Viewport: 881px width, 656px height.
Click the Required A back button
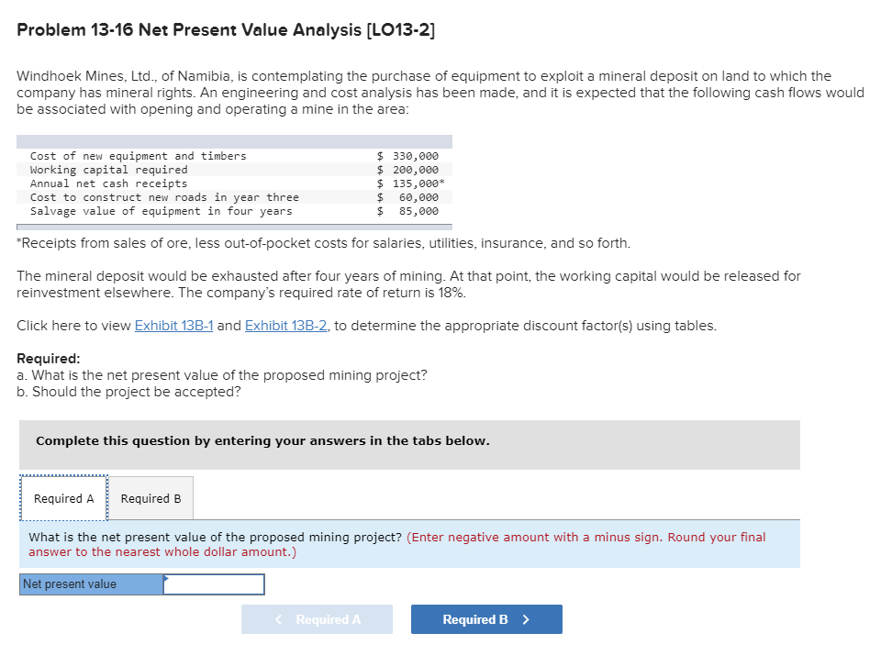pyautogui.click(x=317, y=618)
